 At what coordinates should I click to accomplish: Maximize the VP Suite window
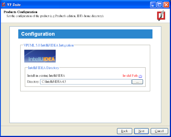pyautogui.click(x=160, y=5)
